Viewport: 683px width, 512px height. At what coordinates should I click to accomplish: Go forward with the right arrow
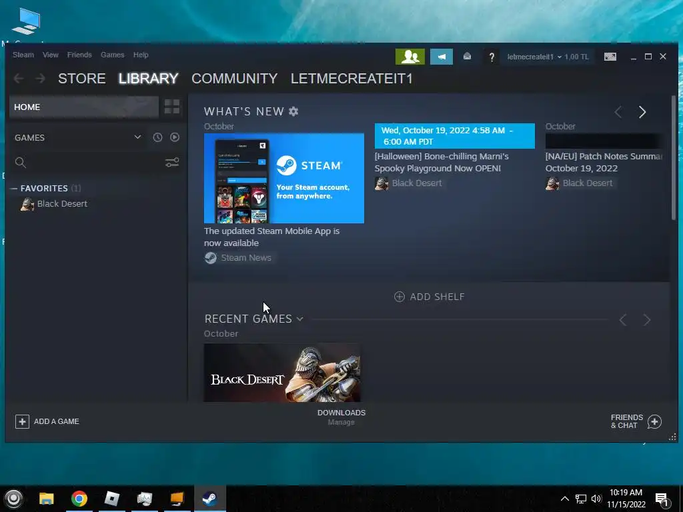pos(40,79)
